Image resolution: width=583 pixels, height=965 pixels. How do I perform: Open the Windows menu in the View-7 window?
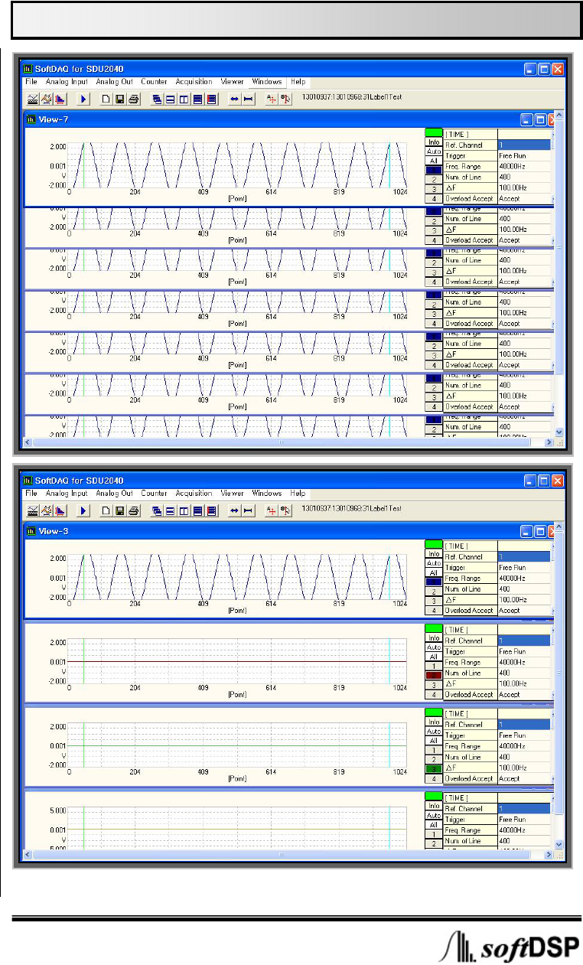pyautogui.click(x=267, y=82)
